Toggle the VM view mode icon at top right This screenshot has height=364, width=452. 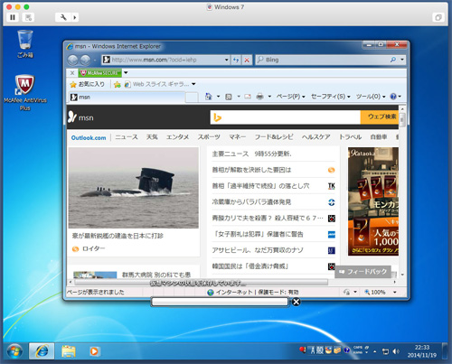(x=438, y=17)
